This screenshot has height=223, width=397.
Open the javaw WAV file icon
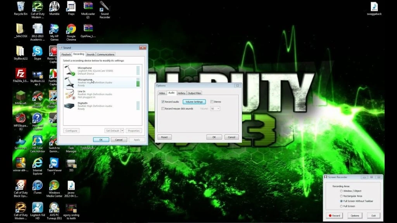[71, 189]
